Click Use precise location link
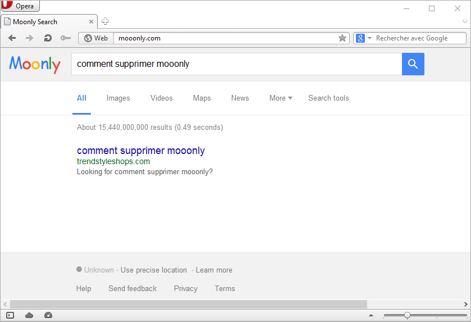471x322 pixels. click(153, 270)
